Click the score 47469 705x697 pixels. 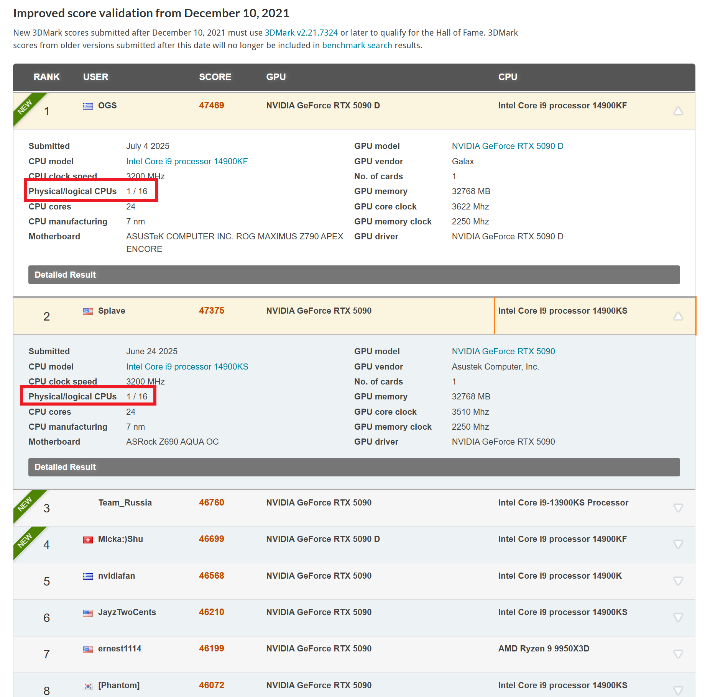tap(211, 106)
